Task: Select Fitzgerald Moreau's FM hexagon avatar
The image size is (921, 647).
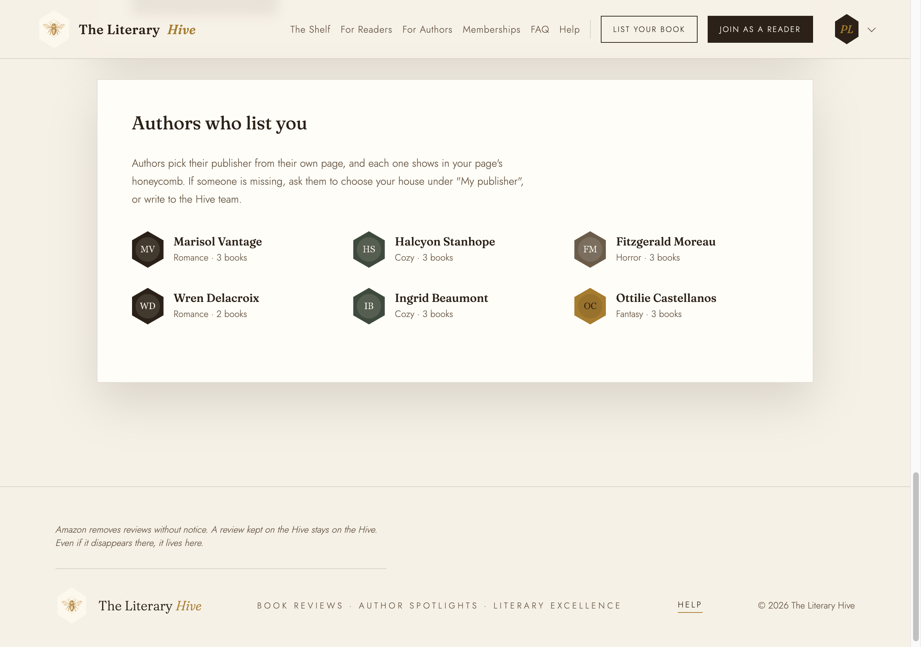Action: coord(590,249)
